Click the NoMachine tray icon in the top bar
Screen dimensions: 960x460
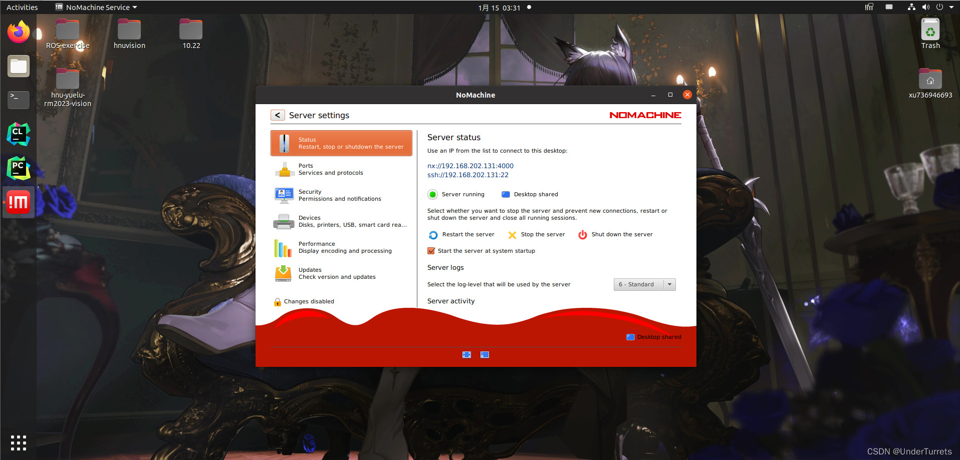pyautogui.click(x=869, y=7)
